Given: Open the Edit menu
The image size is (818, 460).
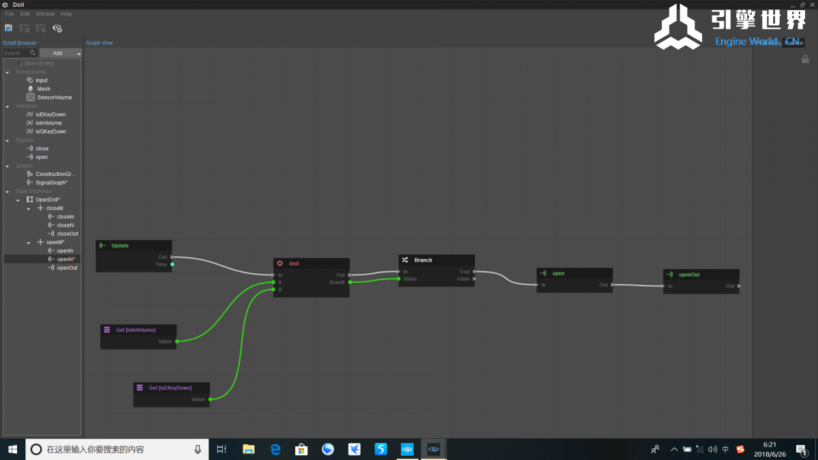Looking at the screenshot, I should (x=25, y=14).
